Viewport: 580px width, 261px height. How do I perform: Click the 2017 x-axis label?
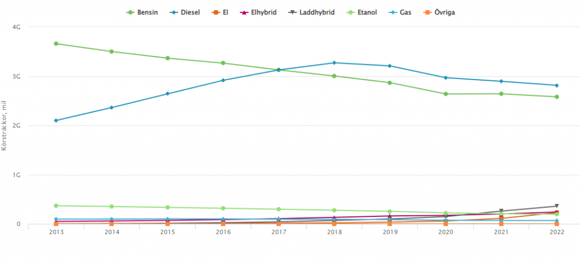pyautogui.click(x=279, y=232)
